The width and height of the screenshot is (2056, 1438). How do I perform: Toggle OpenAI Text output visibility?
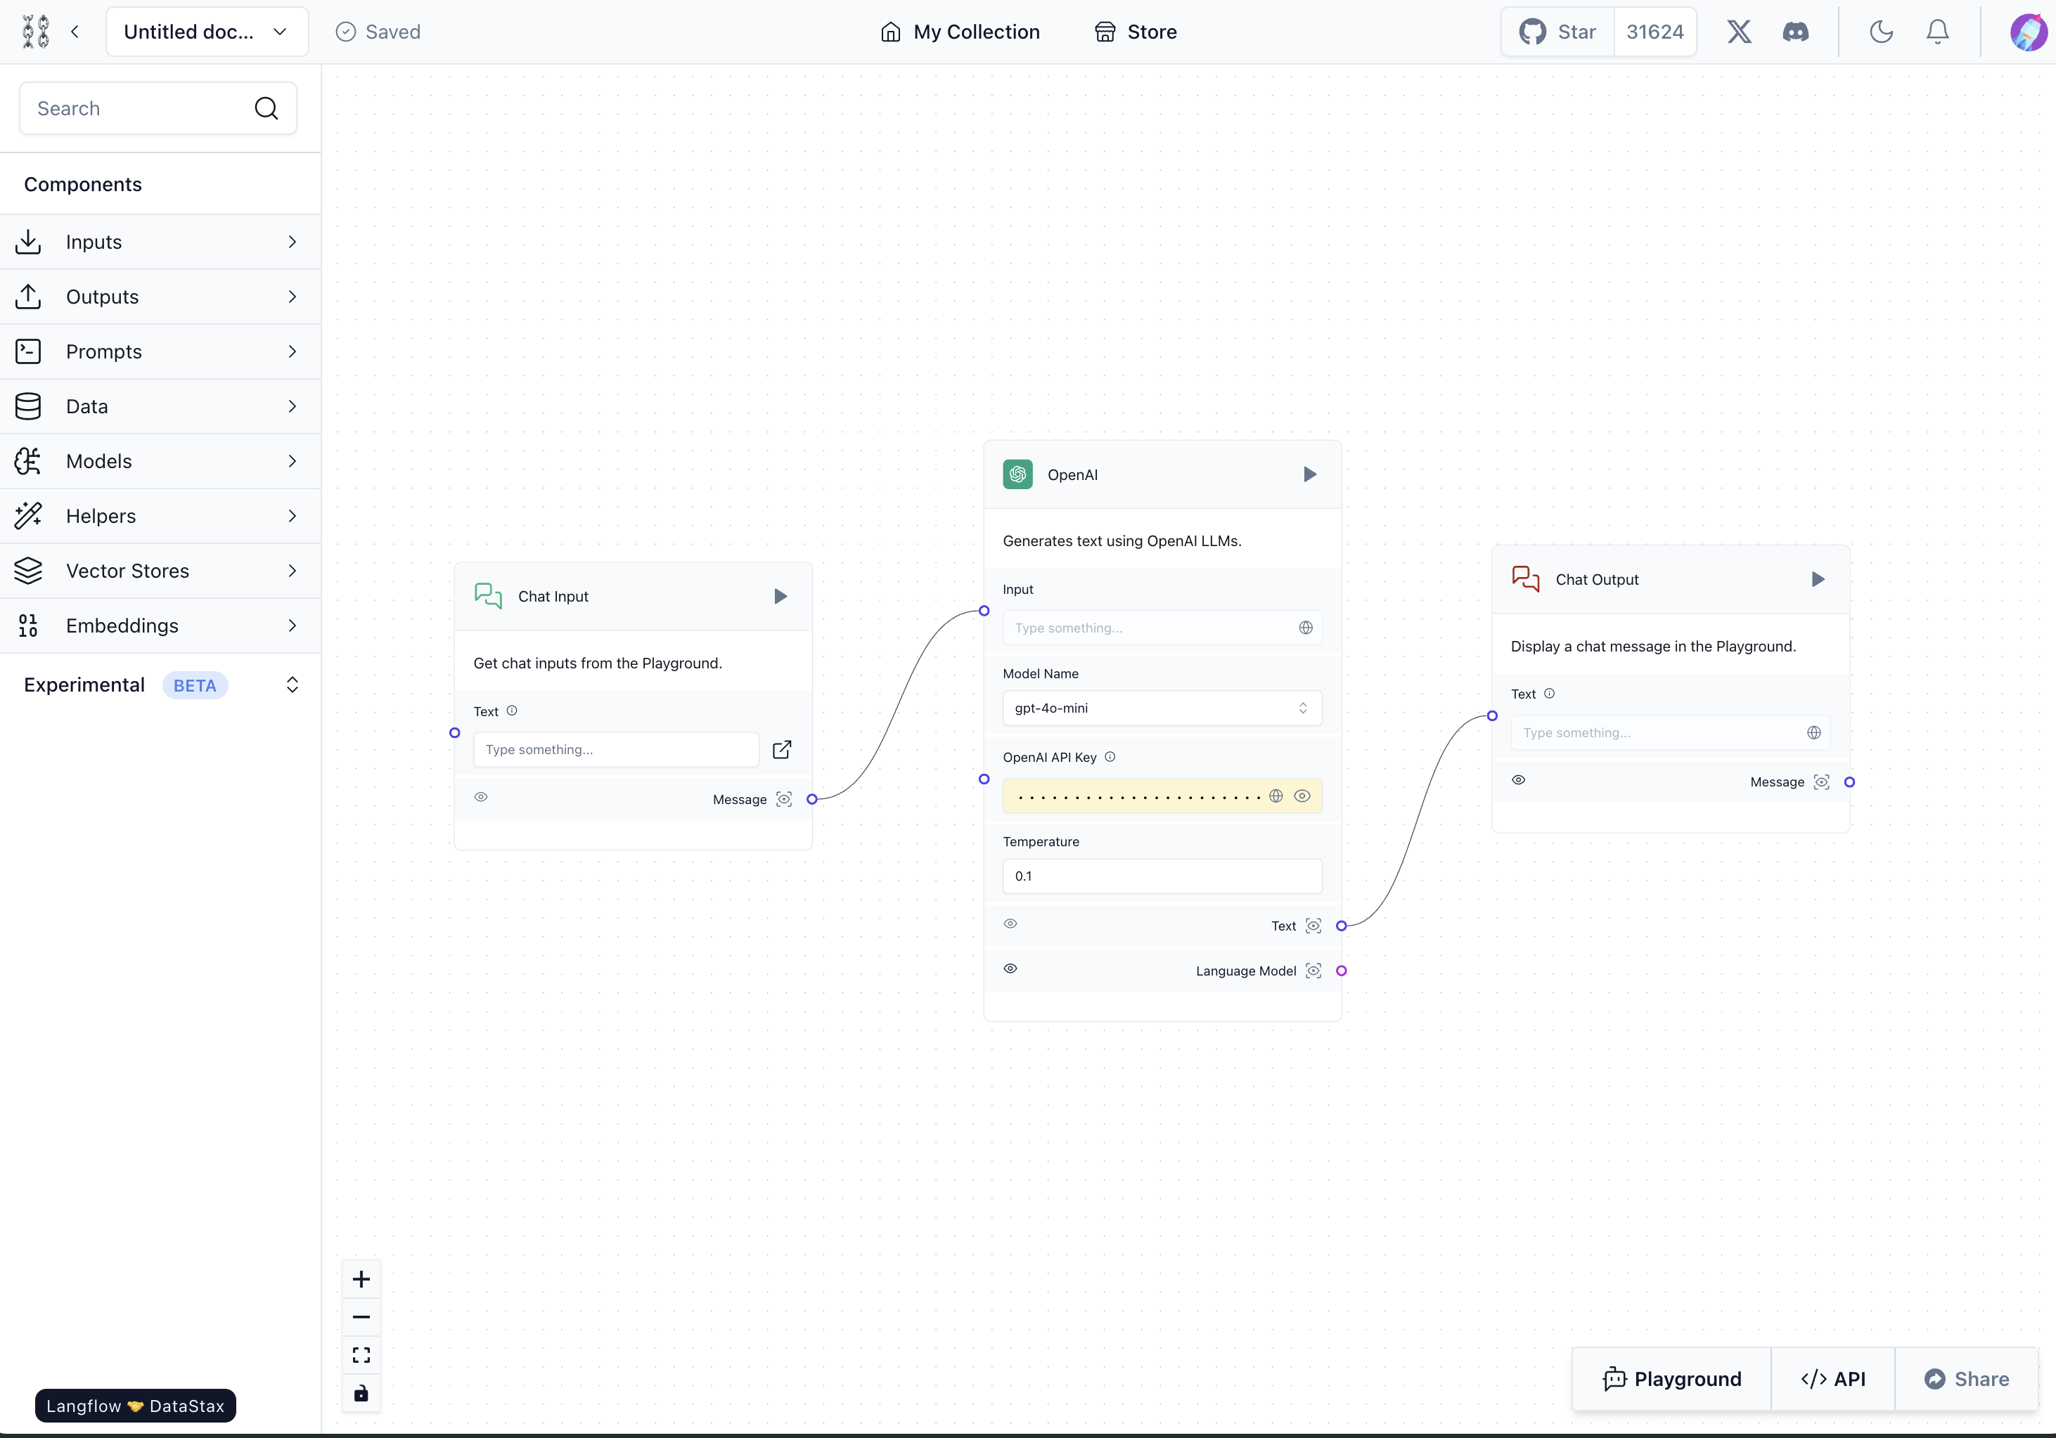[1010, 924]
